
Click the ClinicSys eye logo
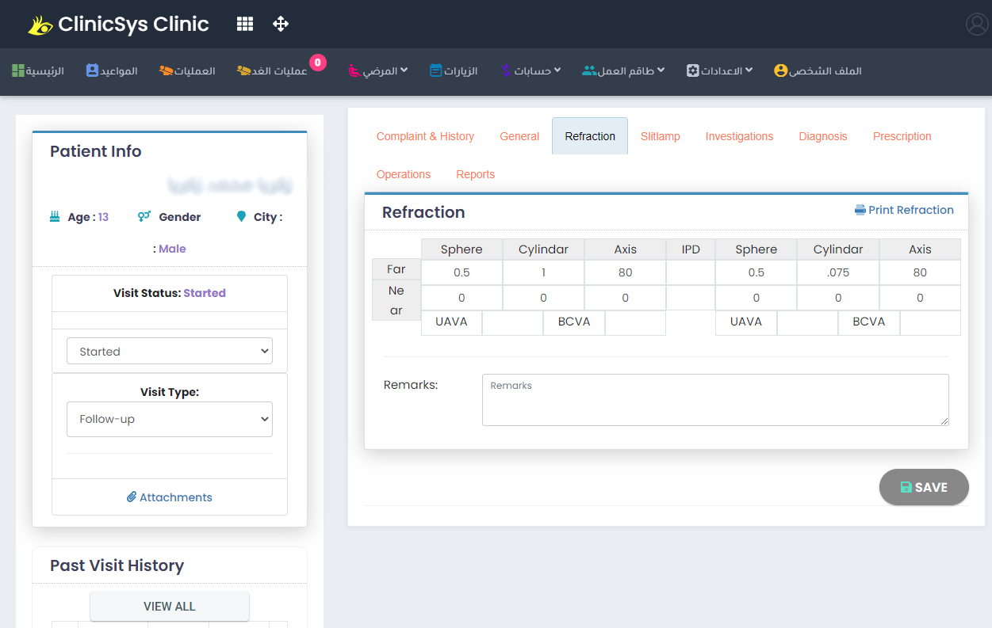(40, 25)
